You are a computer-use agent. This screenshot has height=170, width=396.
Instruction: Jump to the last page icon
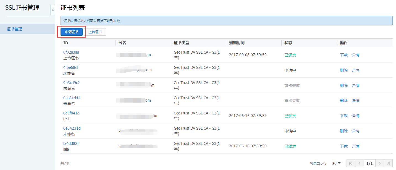(x=389, y=163)
